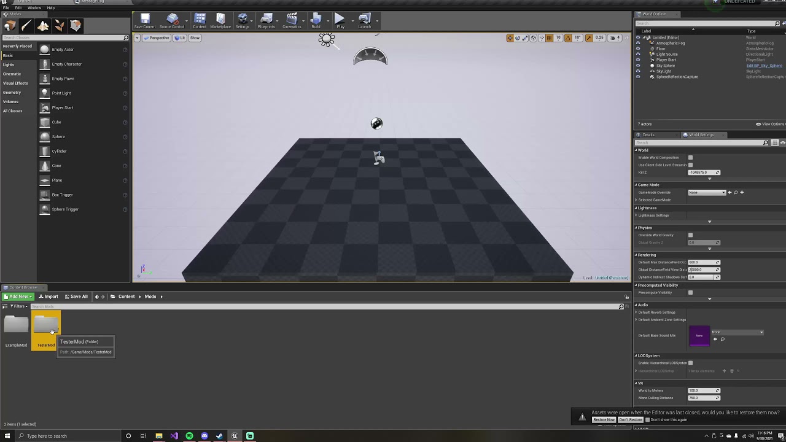
Task: Open the File menu
Action: [6, 8]
